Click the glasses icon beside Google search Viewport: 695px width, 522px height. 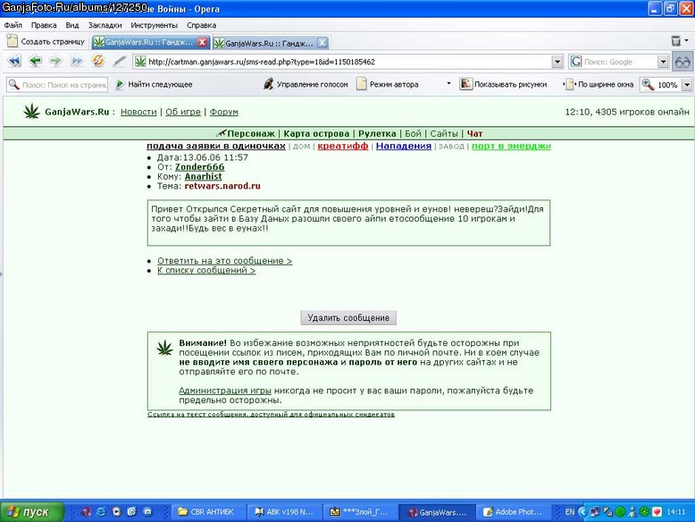682,62
